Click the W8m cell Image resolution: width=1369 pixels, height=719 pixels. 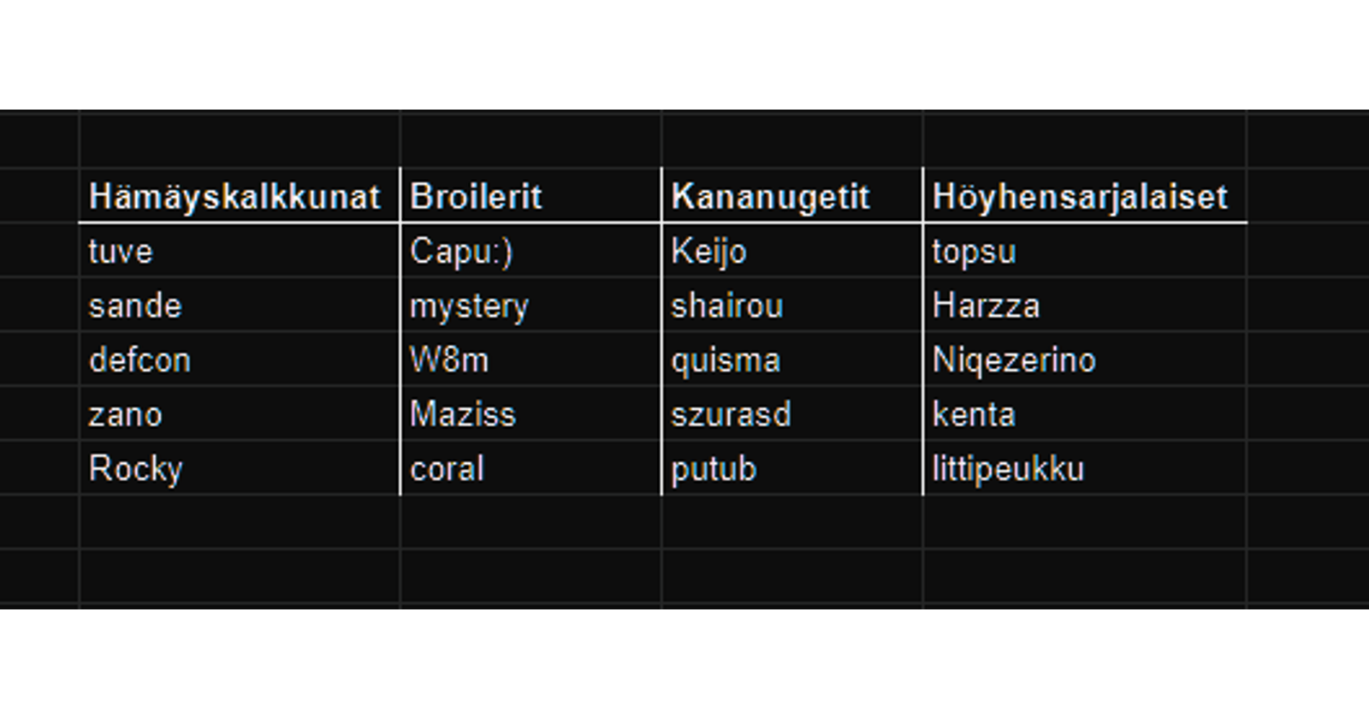tap(449, 360)
